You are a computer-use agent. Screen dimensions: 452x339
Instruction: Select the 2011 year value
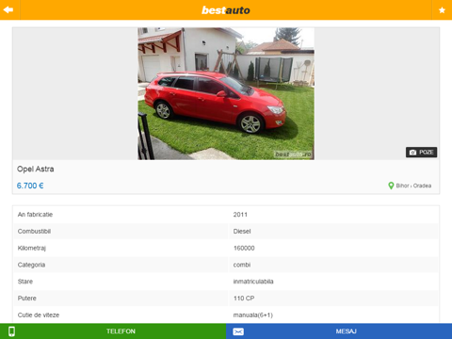click(x=240, y=215)
